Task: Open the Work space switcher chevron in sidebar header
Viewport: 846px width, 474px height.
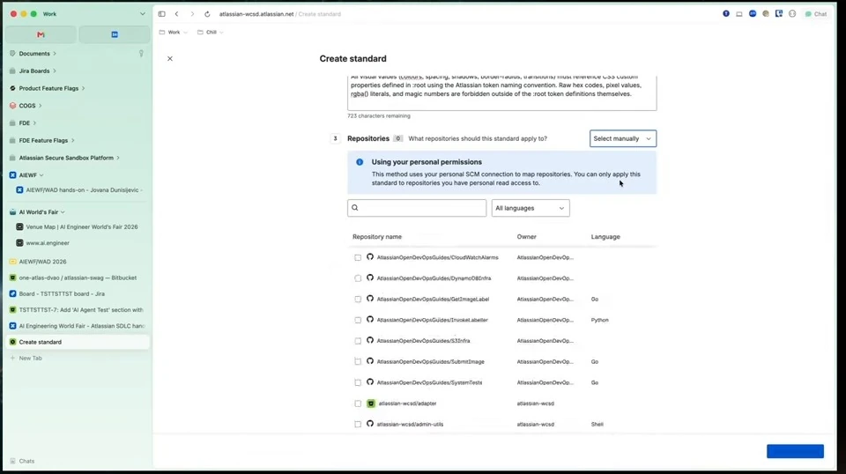Action: coord(143,14)
